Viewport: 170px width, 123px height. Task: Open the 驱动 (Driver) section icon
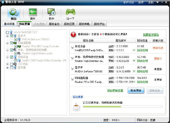[x=14, y=14]
